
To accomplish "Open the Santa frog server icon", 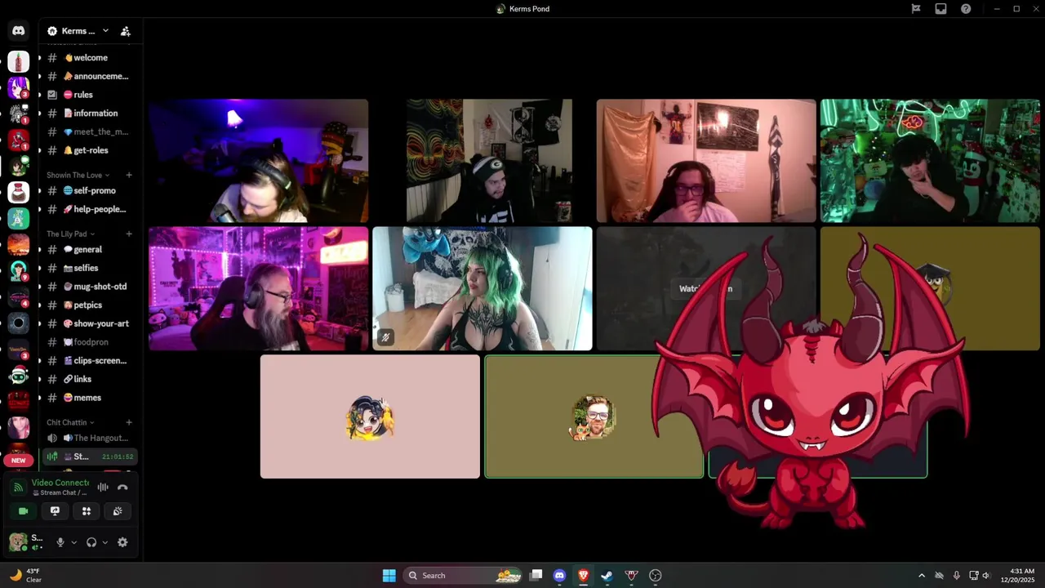I will click(x=18, y=375).
